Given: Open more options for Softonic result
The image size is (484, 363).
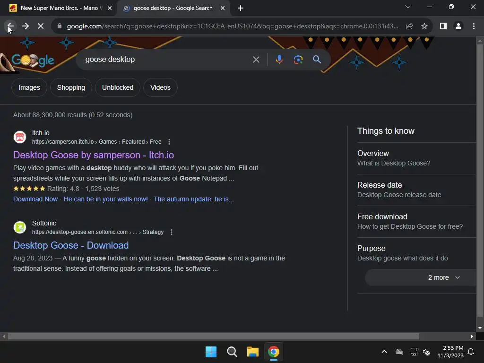Looking at the screenshot, I should [171, 232].
